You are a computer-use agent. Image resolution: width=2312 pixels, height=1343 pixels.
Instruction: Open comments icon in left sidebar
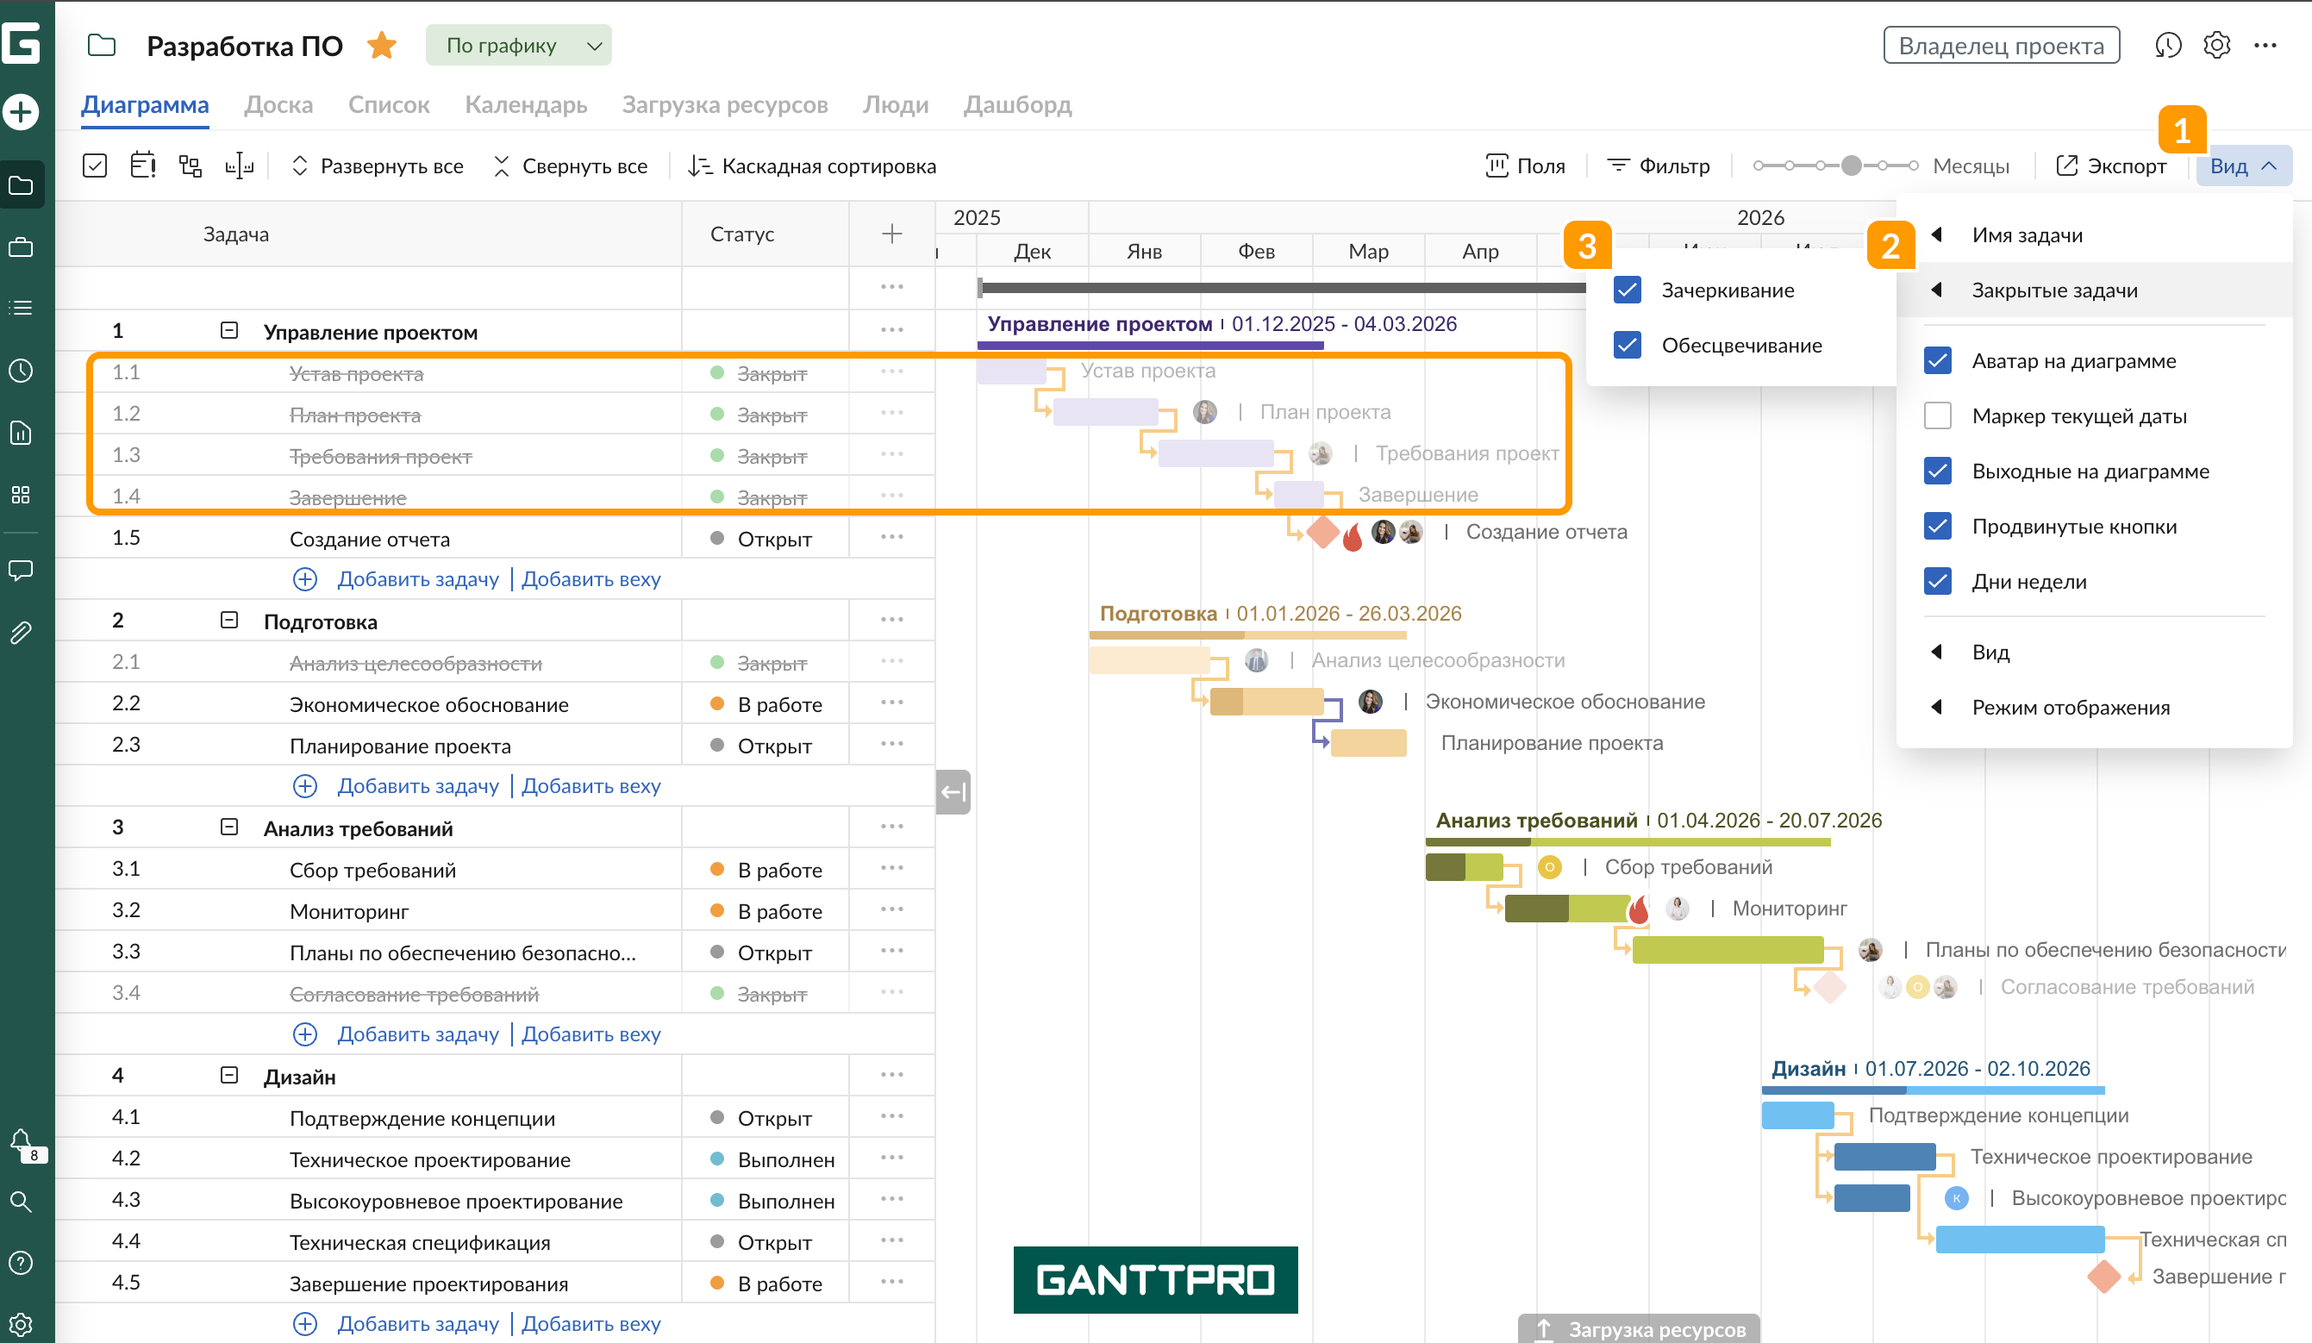click(21, 570)
